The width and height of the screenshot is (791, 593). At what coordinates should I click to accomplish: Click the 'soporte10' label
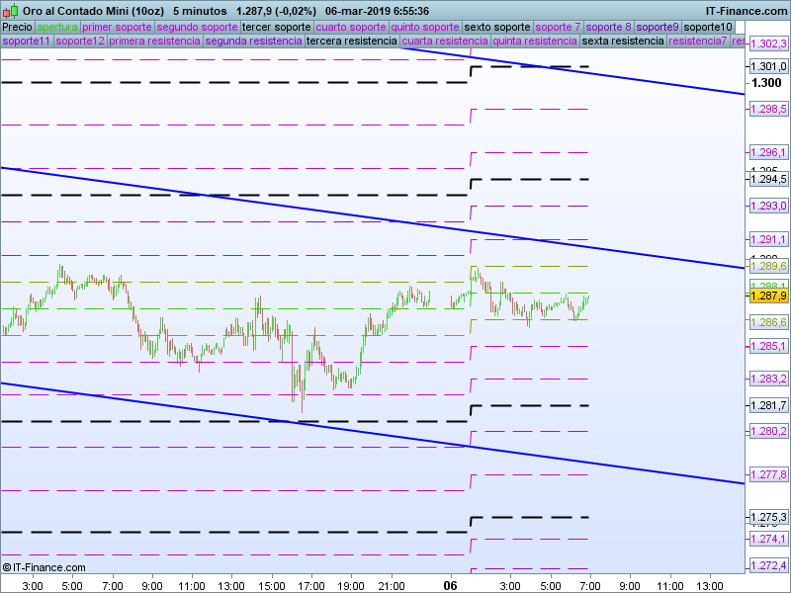708,27
